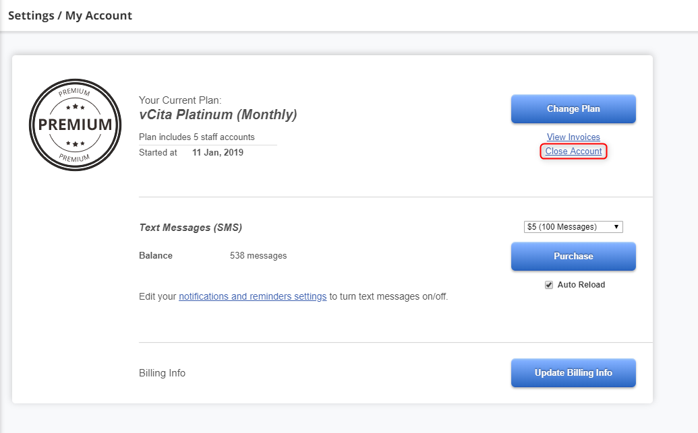Click the Change Plan button
This screenshot has height=433, width=698.
tap(573, 109)
